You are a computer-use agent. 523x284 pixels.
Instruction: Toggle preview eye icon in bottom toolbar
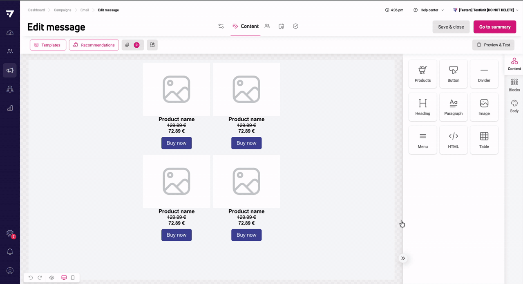[51, 278]
